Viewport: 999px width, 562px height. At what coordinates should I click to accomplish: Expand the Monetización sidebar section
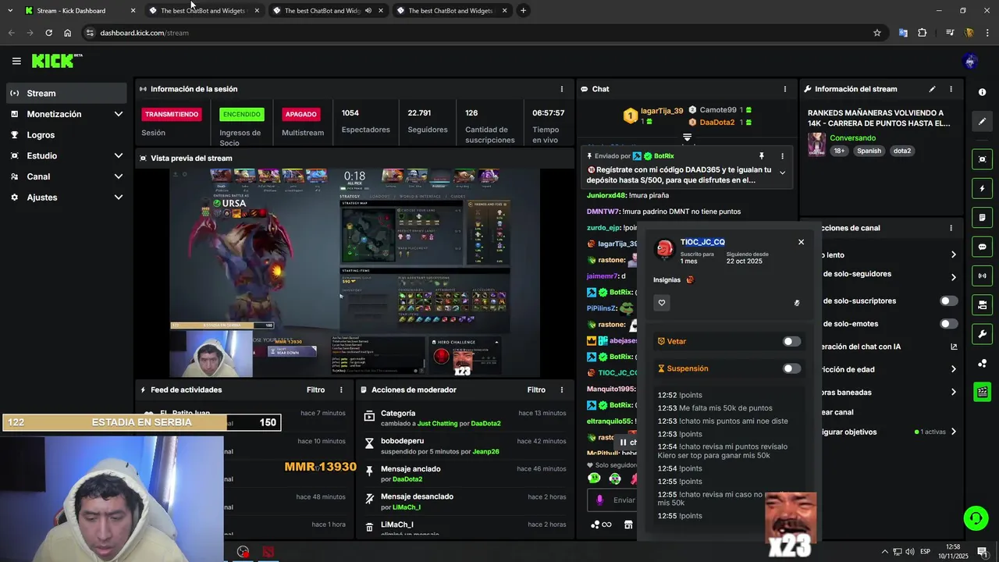[x=118, y=114]
